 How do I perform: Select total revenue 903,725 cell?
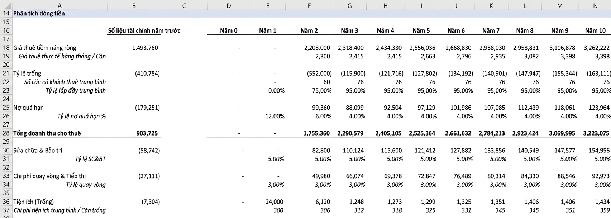click(x=147, y=133)
